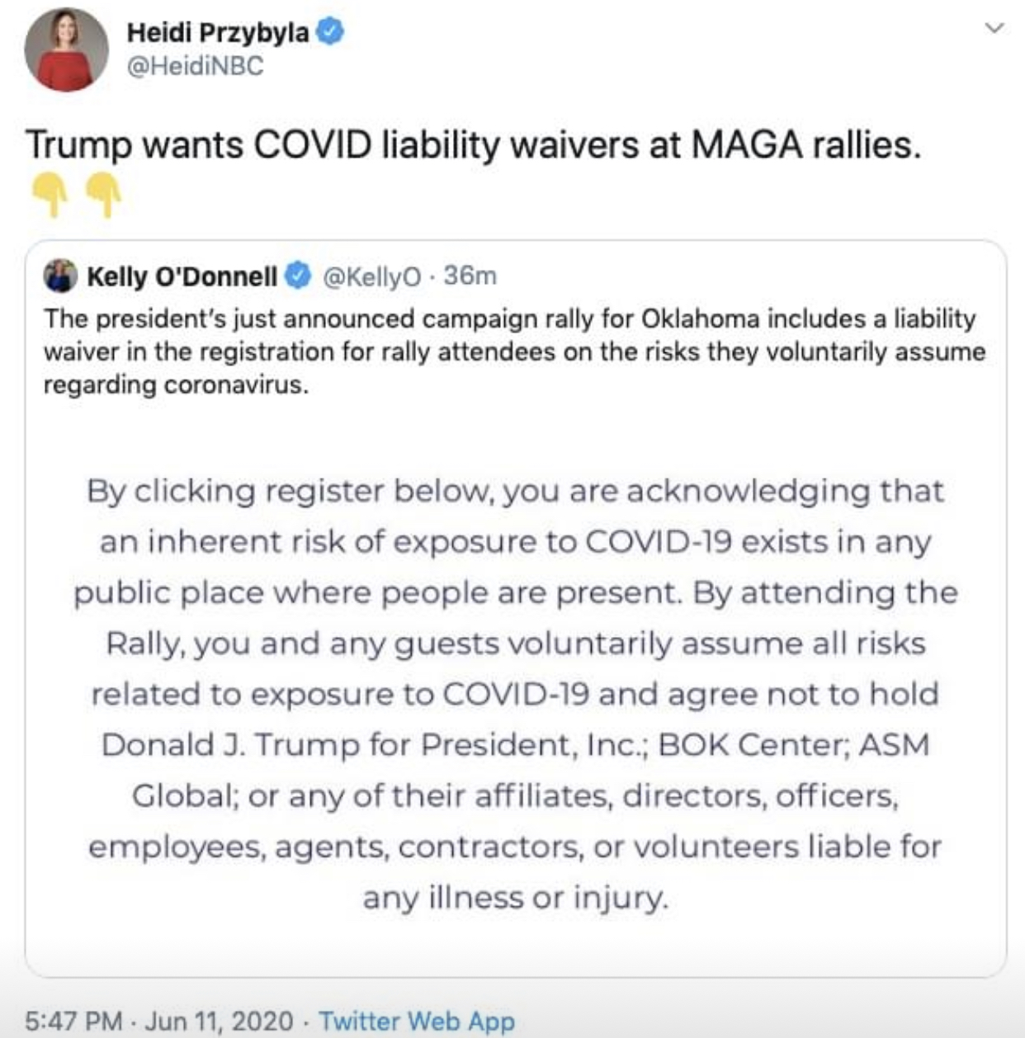The width and height of the screenshot is (1025, 1038).
Task: Click Heidi Przybyla's profile photo
Action: [x=66, y=50]
